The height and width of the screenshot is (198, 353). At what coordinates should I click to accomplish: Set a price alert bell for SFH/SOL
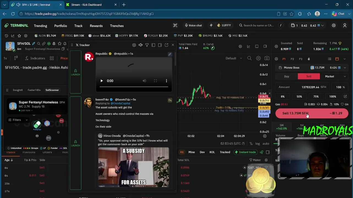pos(65,43)
